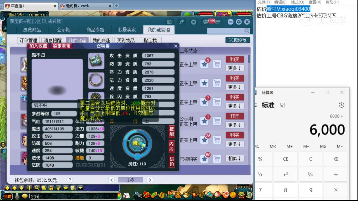The image size is (358, 201).
Task: Open 进阶 side tab in pet popup
Action: [172, 161]
